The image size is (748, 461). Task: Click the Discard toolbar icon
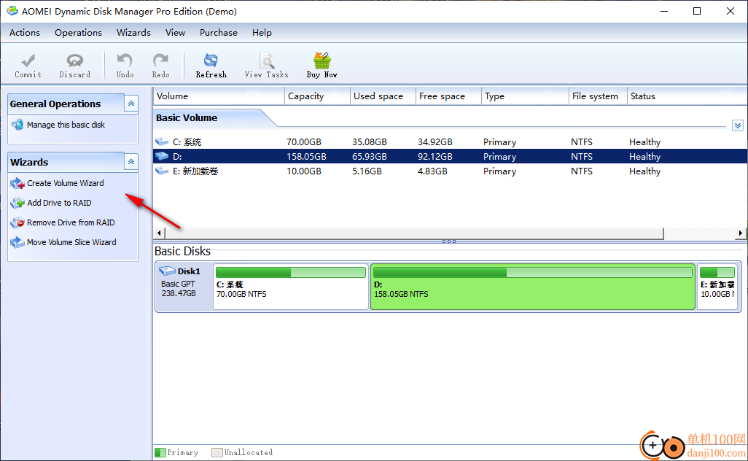pyautogui.click(x=75, y=61)
